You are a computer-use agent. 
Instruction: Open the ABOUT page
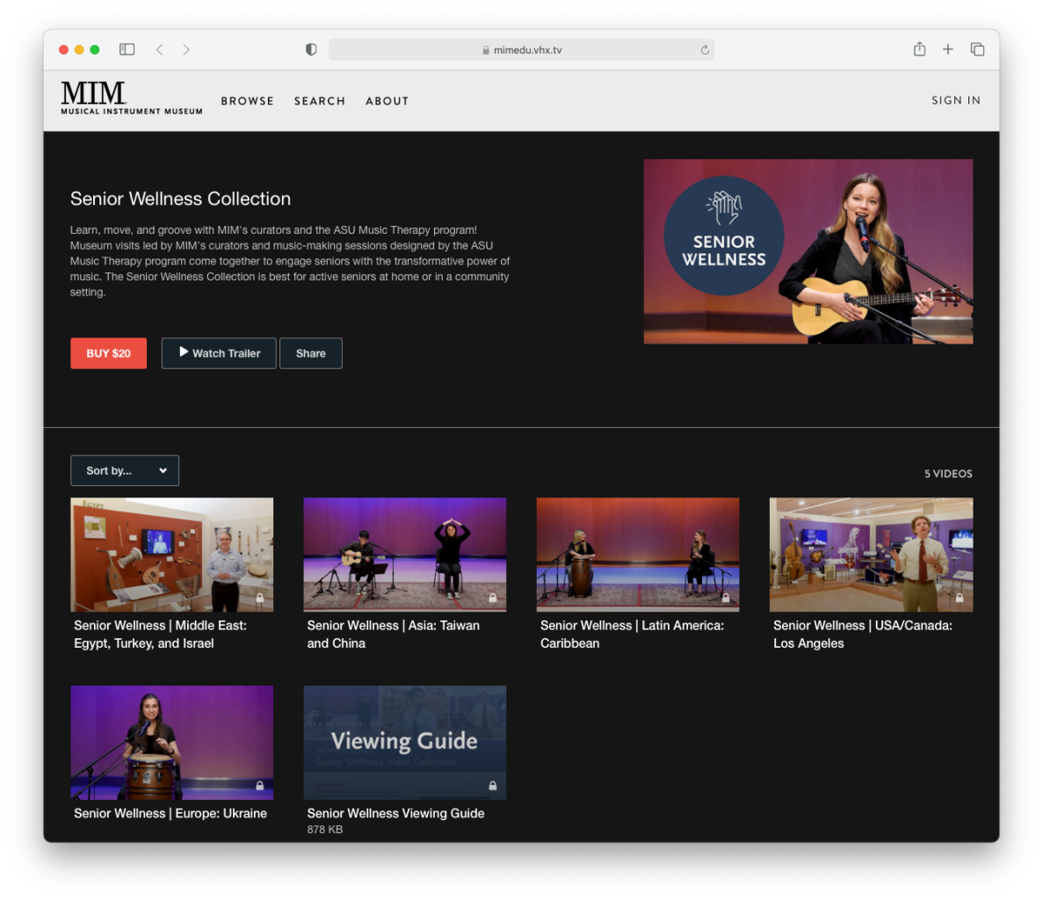(388, 101)
